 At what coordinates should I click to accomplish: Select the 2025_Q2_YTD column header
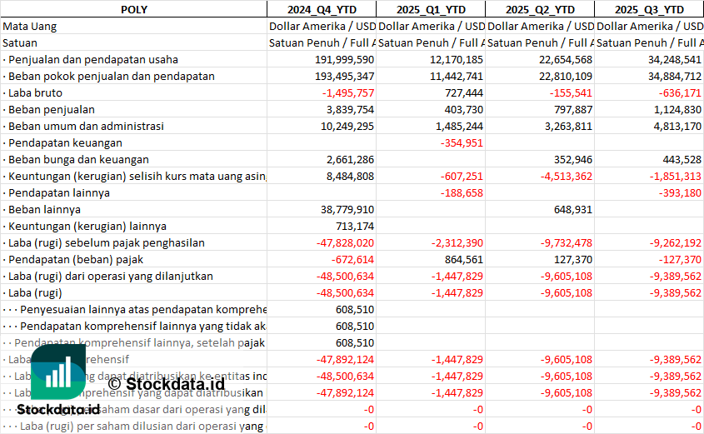pyautogui.click(x=540, y=9)
